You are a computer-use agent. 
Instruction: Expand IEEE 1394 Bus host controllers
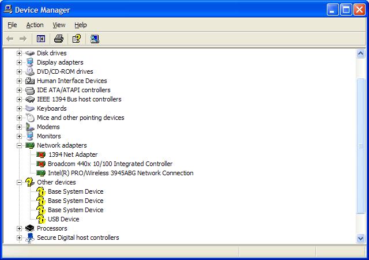point(19,99)
